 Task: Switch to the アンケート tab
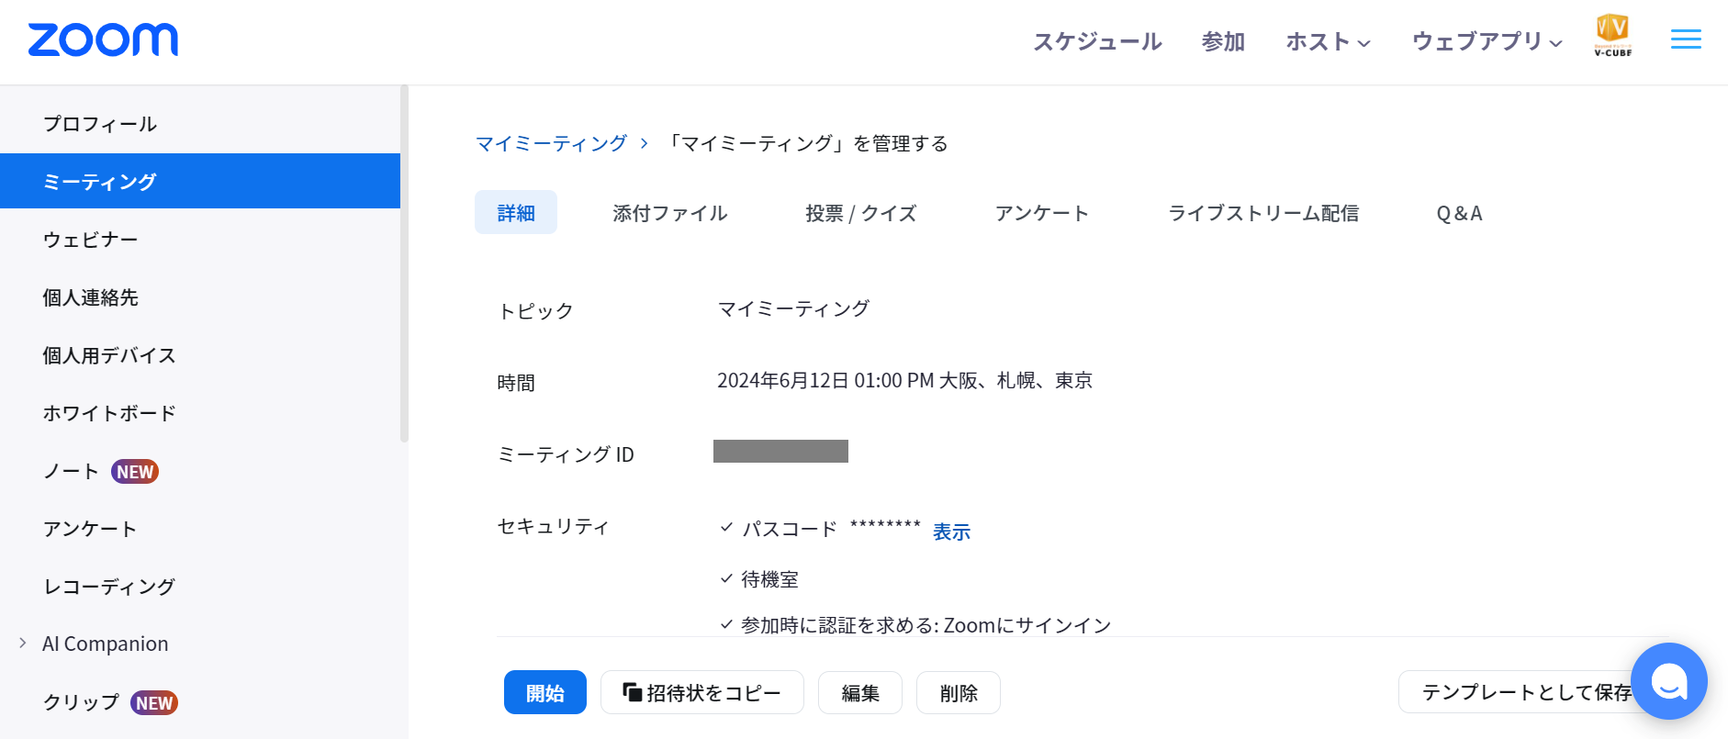tap(1041, 213)
